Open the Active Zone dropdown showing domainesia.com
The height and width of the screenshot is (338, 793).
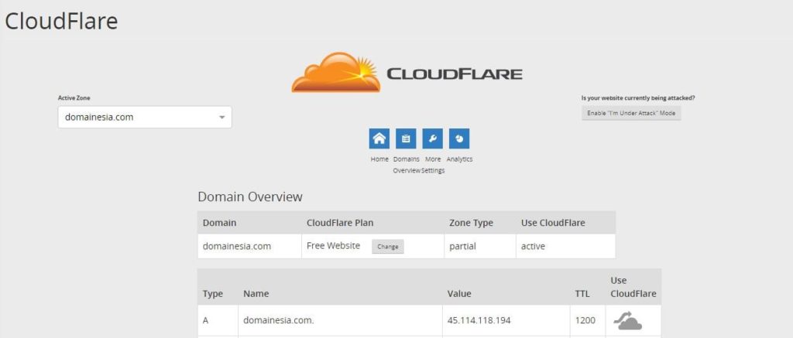pyautogui.click(x=144, y=118)
